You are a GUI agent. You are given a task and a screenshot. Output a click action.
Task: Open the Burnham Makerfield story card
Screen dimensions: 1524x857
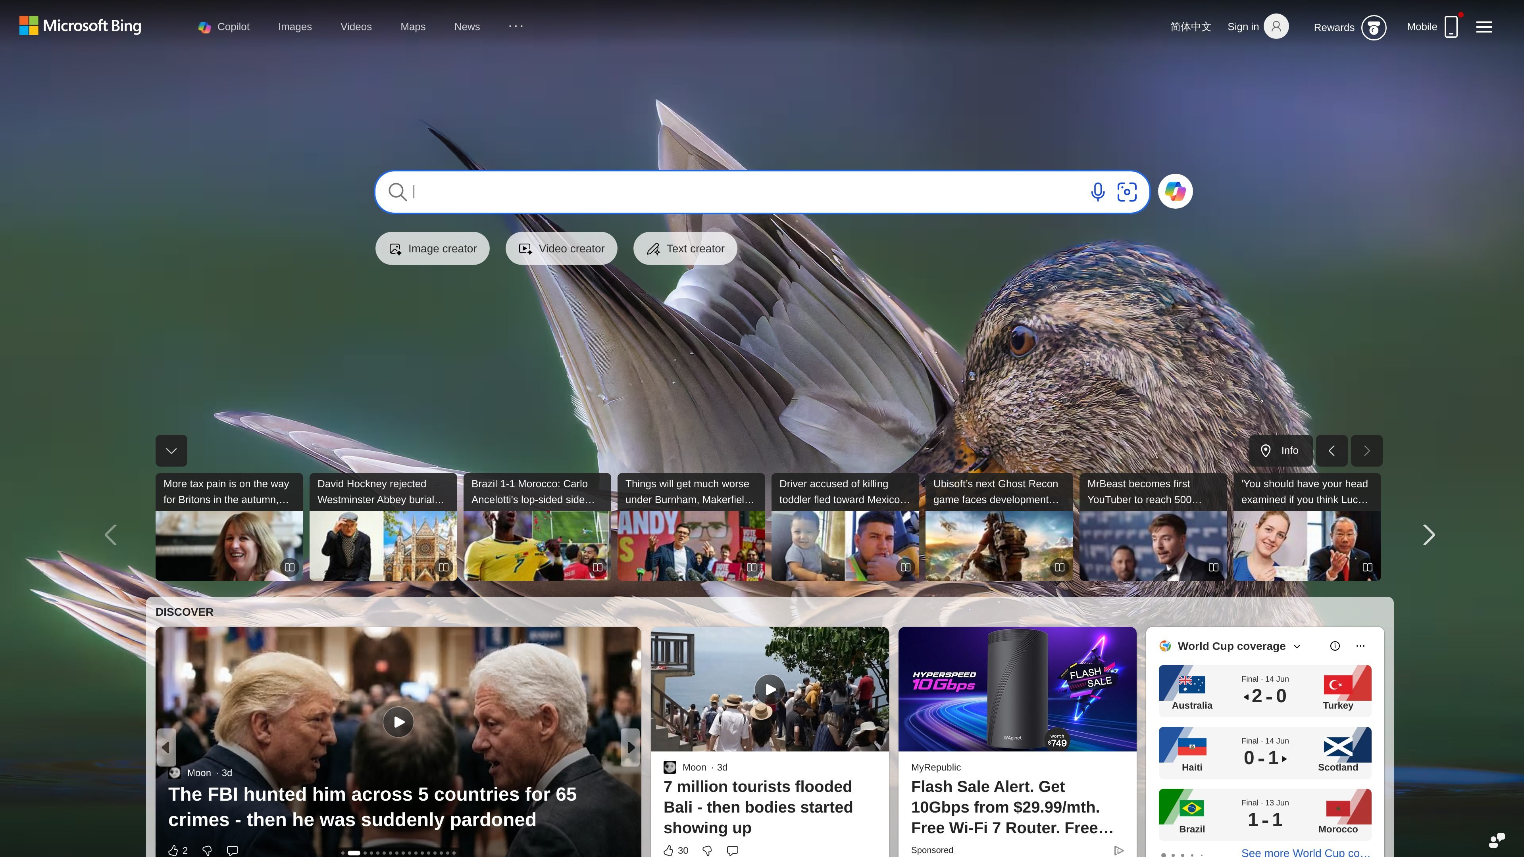pyautogui.click(x=691, y=526)
